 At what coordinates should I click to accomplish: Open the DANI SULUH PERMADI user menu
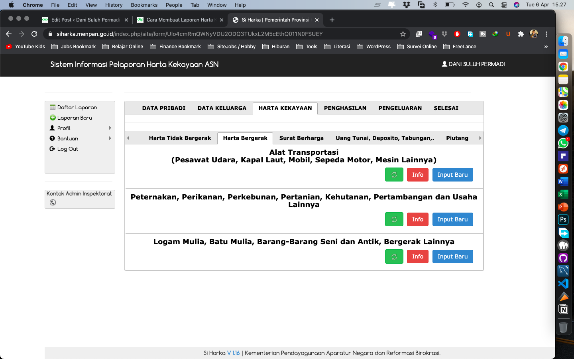(x=473, y=64)
